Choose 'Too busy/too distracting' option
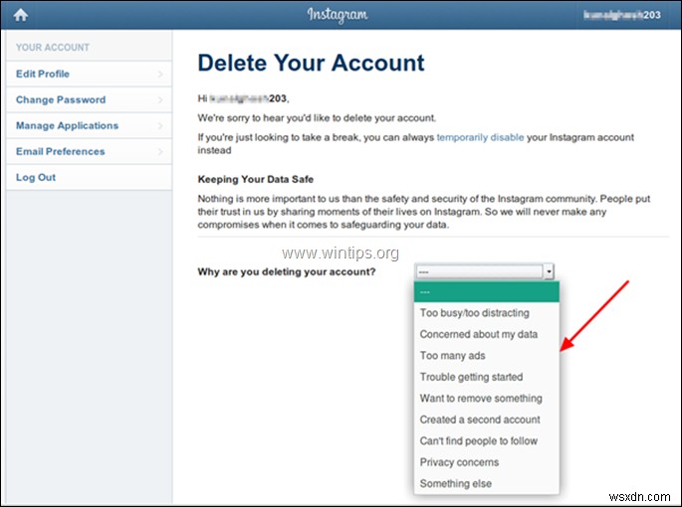The image size is (682, 507). point(486,313)
